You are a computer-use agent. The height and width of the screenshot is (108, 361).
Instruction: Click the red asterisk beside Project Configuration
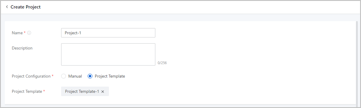click(53, 76)
